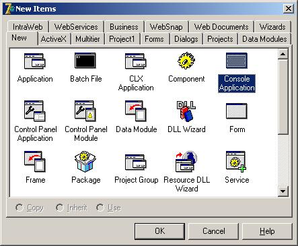The height and width of the screenshot is (246, 298).
Task: Switch to the Data Modules tab
Action: coord(264,39)
